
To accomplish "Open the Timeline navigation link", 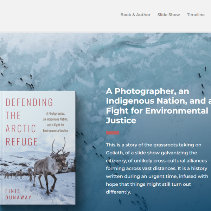I will pyautogui.click(x=196, y=15).
